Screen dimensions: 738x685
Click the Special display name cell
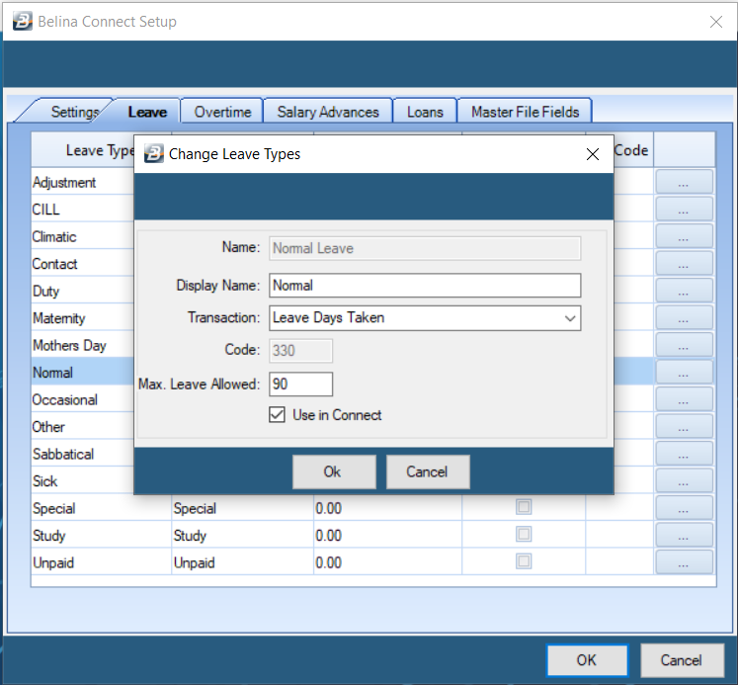point(242,508)
